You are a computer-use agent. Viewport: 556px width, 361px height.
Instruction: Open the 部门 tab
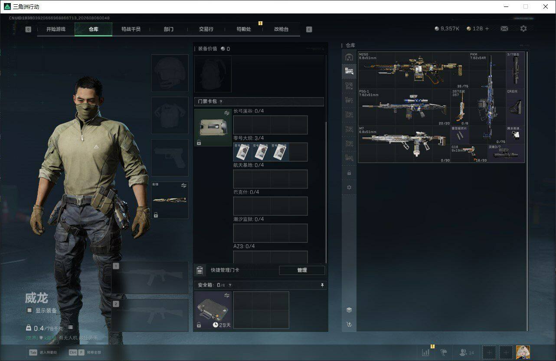tap(168, 29)
